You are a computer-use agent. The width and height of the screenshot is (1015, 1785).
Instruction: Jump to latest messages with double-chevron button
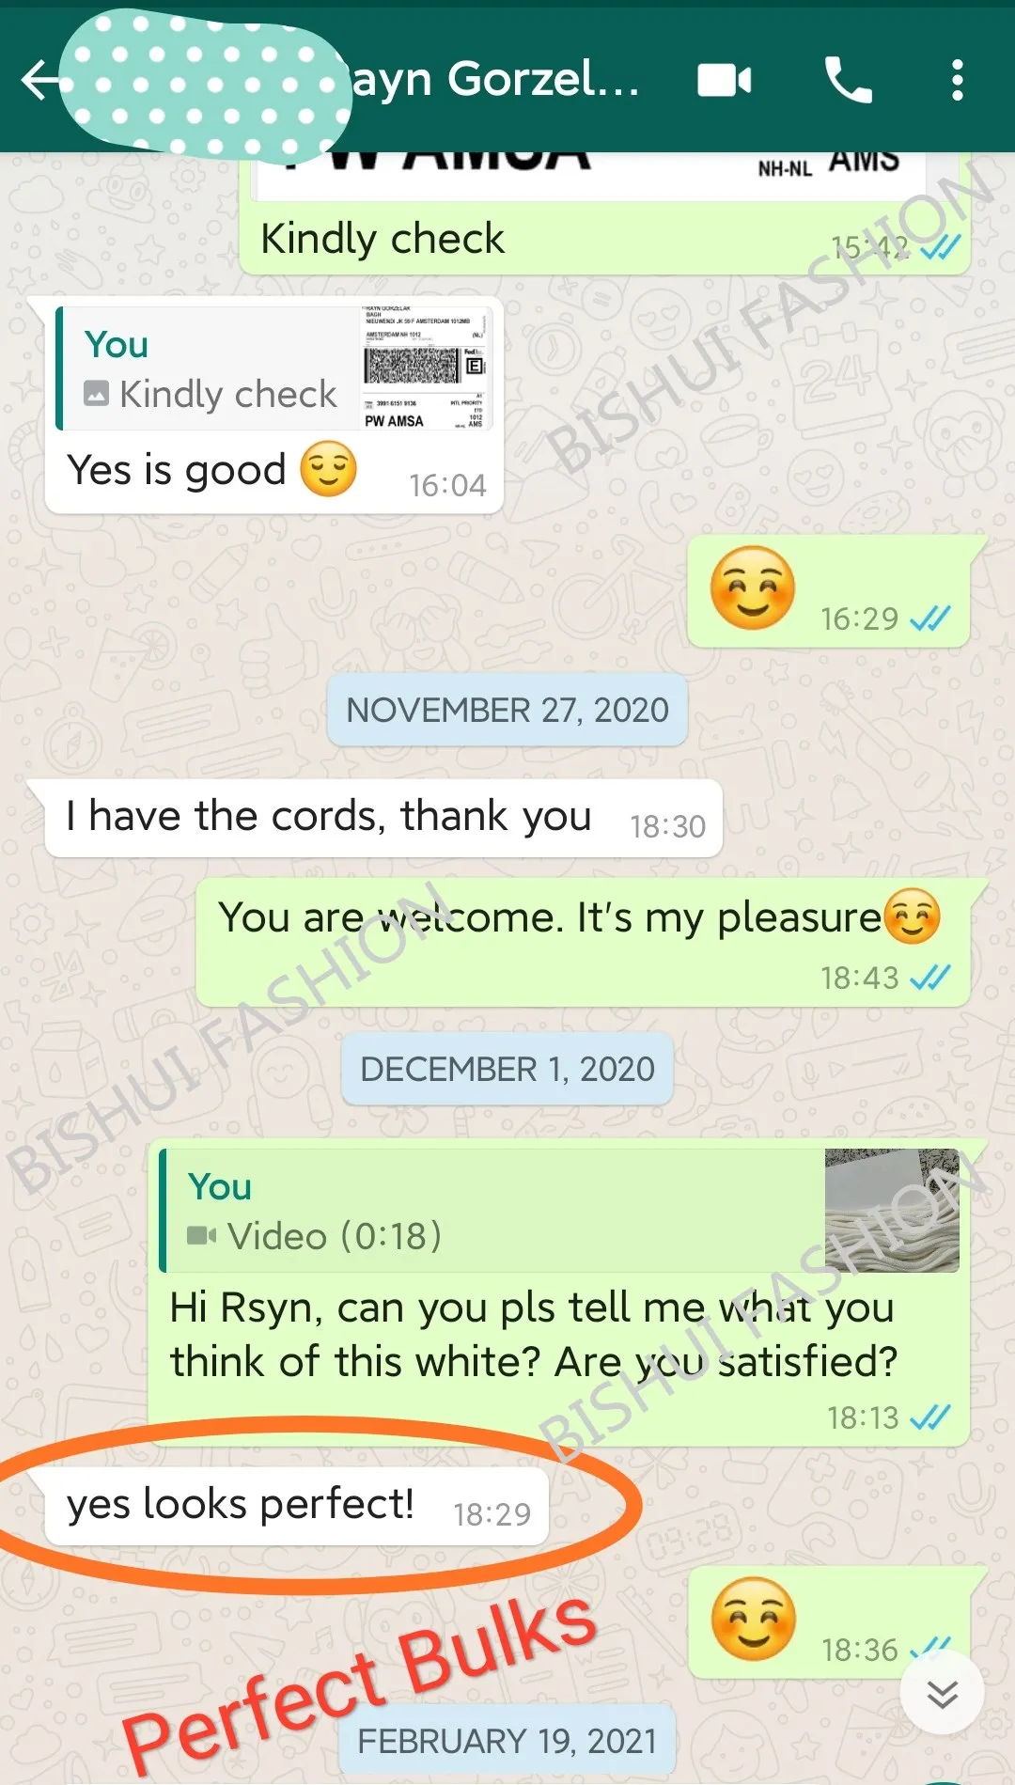[x=942, y=1693]
